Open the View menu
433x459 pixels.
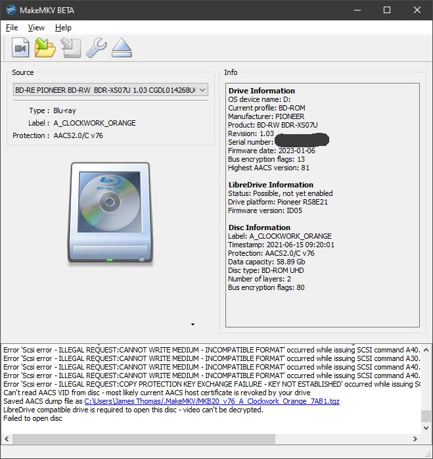coord(37,28)
